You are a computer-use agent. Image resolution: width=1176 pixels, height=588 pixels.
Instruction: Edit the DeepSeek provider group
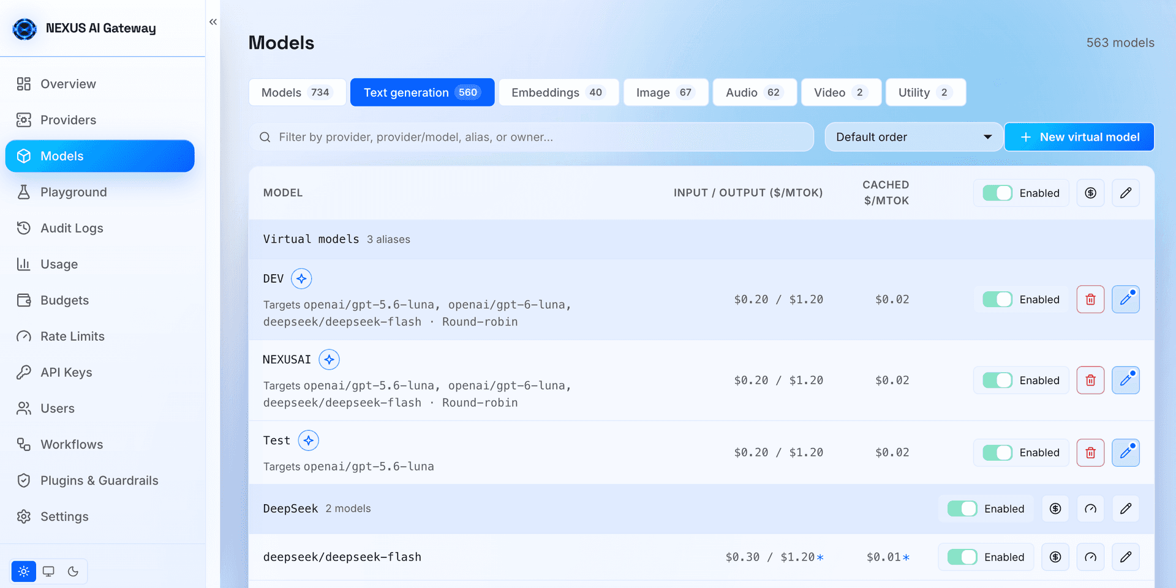tap(1126, 508)
